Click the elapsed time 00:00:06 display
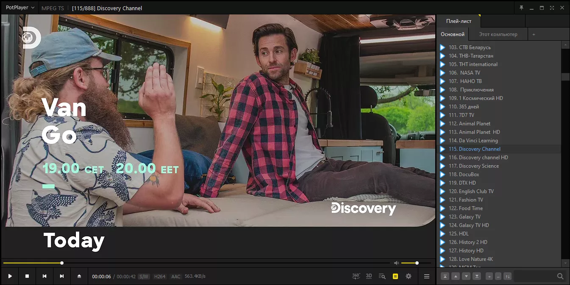This screenshot has width=570, height=285. point(102,277)
